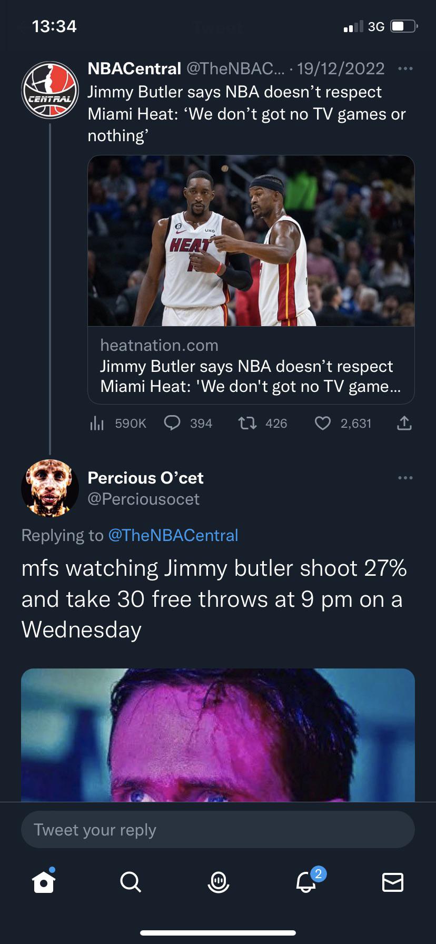Tap the NBACentral profile avatar

click(x=50, y=90)
